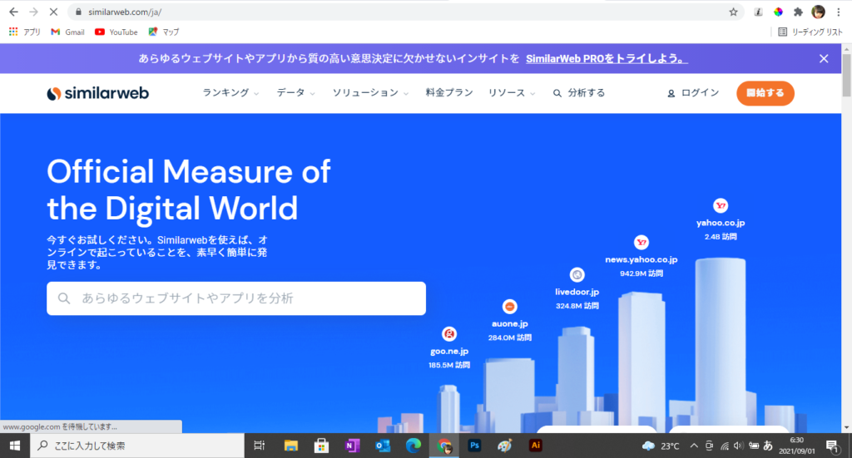Screen dimensions: 852x458
Task: Show hidden system tray icons
Action: 694,446
